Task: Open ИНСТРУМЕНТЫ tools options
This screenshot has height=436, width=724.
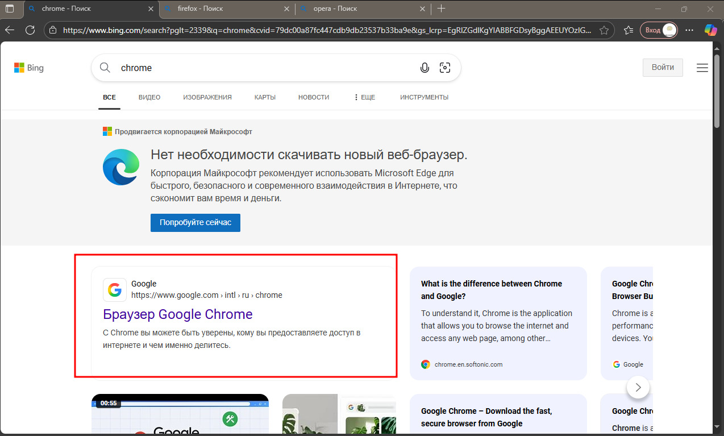Action: [x=424, y=97]
